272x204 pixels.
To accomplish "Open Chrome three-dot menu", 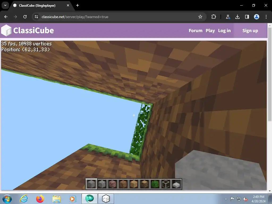I will [x=266, y=17].
